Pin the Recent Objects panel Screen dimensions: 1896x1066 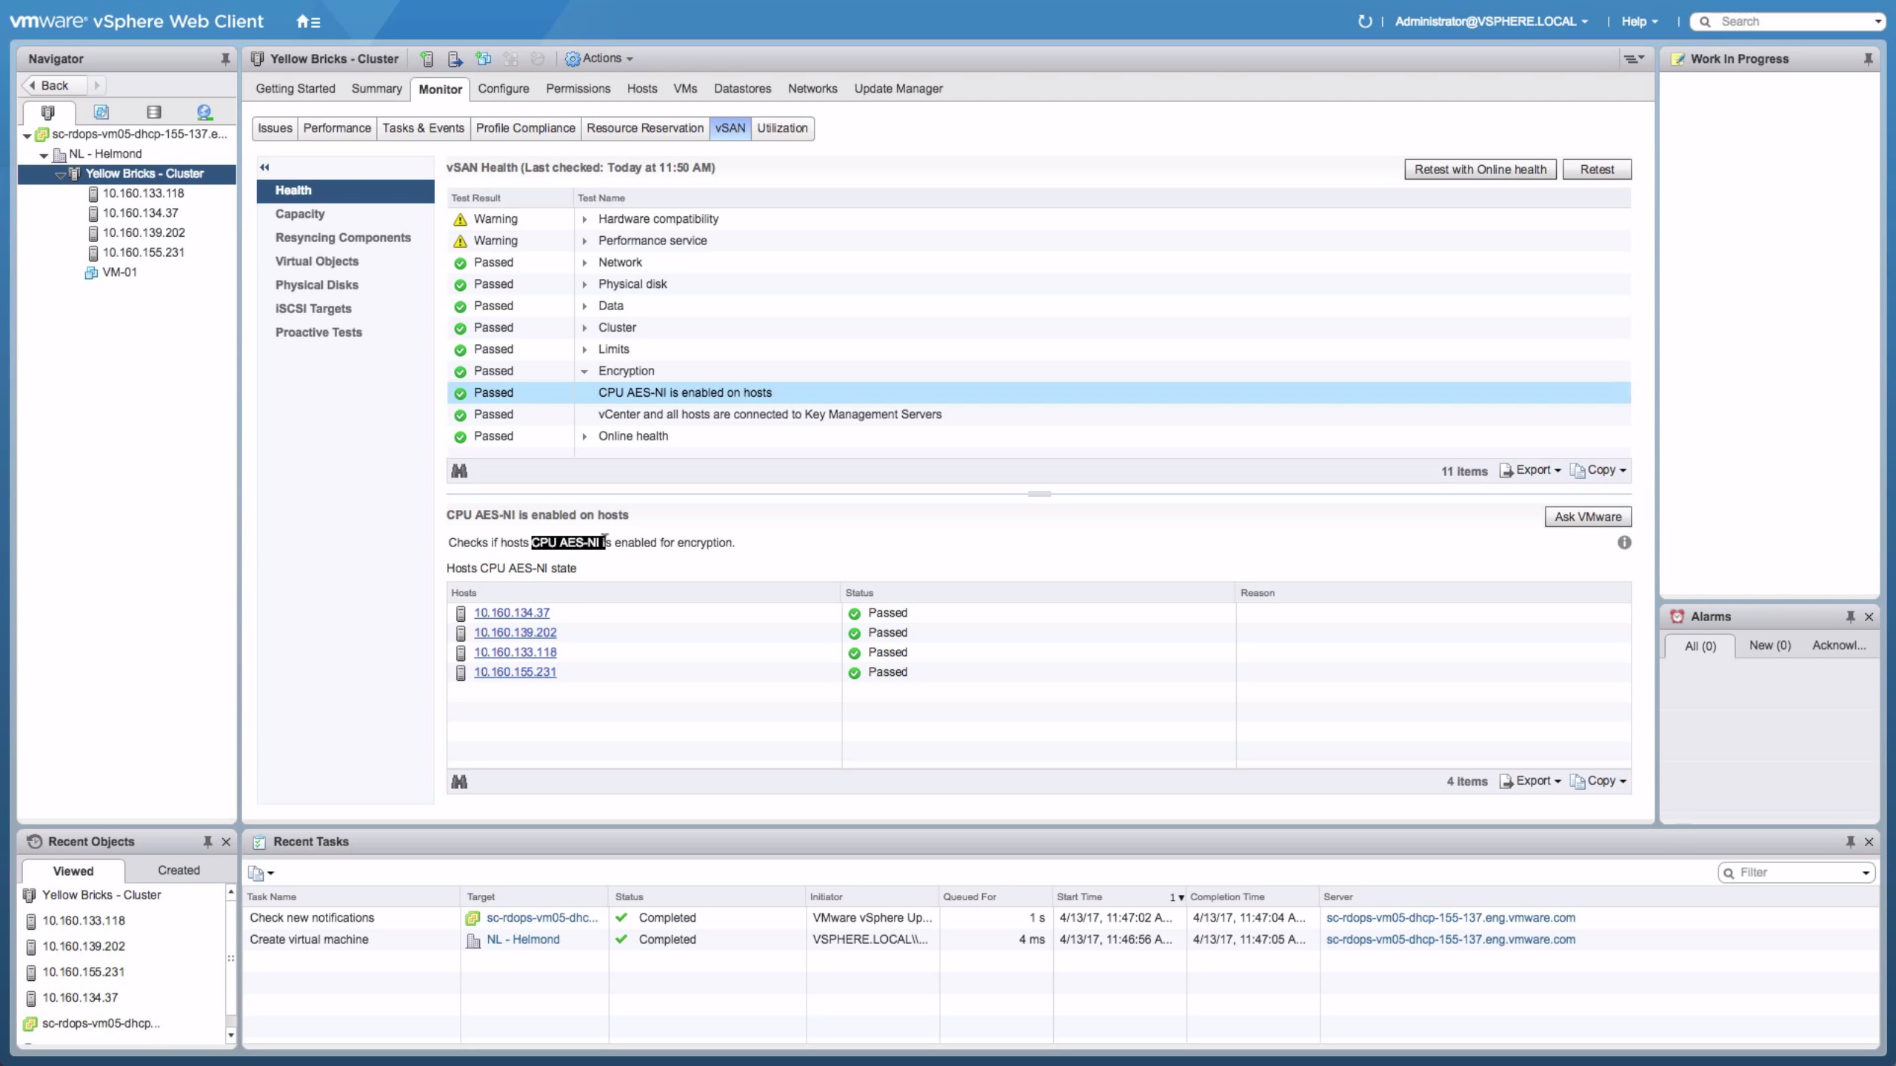[208, 842]
